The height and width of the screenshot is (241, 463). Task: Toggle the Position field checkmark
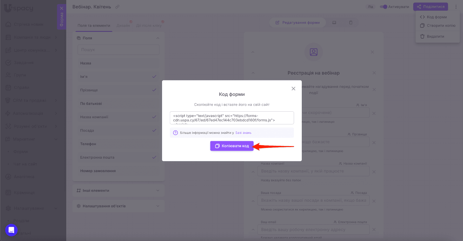tap(154, 130)
